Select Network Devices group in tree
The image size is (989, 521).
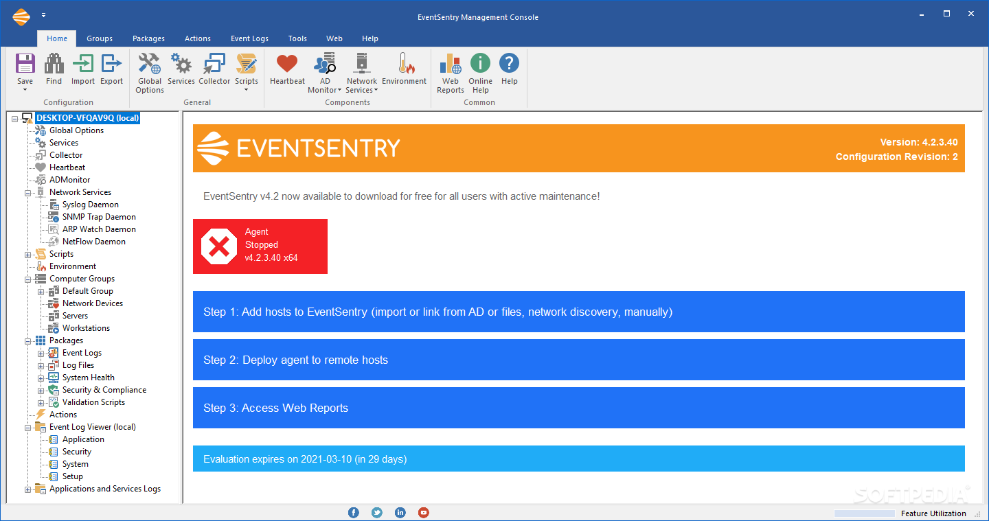[x=93, y=303]
